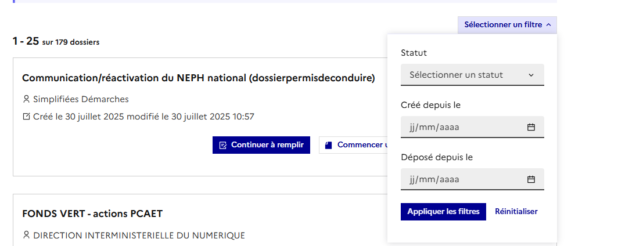Open the Sélectionner un statut dropdown
Viewport: 618px width, 246px height.
[472, 75]
